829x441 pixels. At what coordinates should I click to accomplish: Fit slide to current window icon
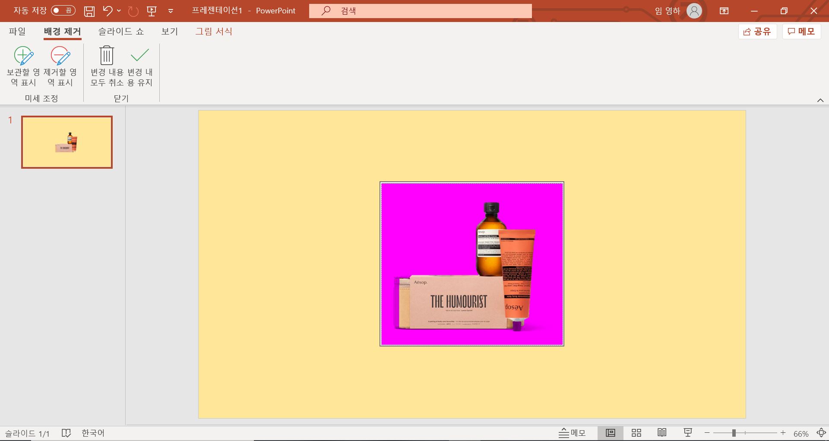click(821, 433)
